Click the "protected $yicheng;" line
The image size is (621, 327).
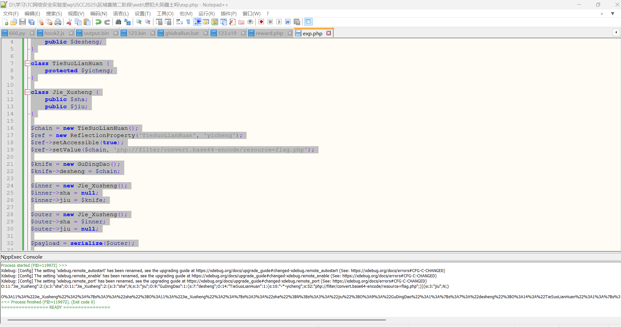(79, 71)
